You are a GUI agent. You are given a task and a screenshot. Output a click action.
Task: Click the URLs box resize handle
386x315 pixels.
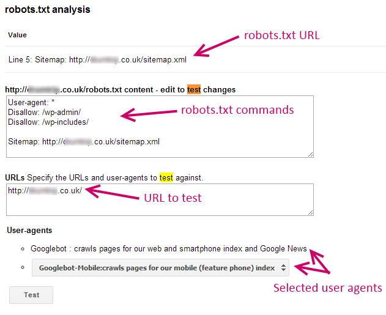pyautogui.click(x=310, y=213)
